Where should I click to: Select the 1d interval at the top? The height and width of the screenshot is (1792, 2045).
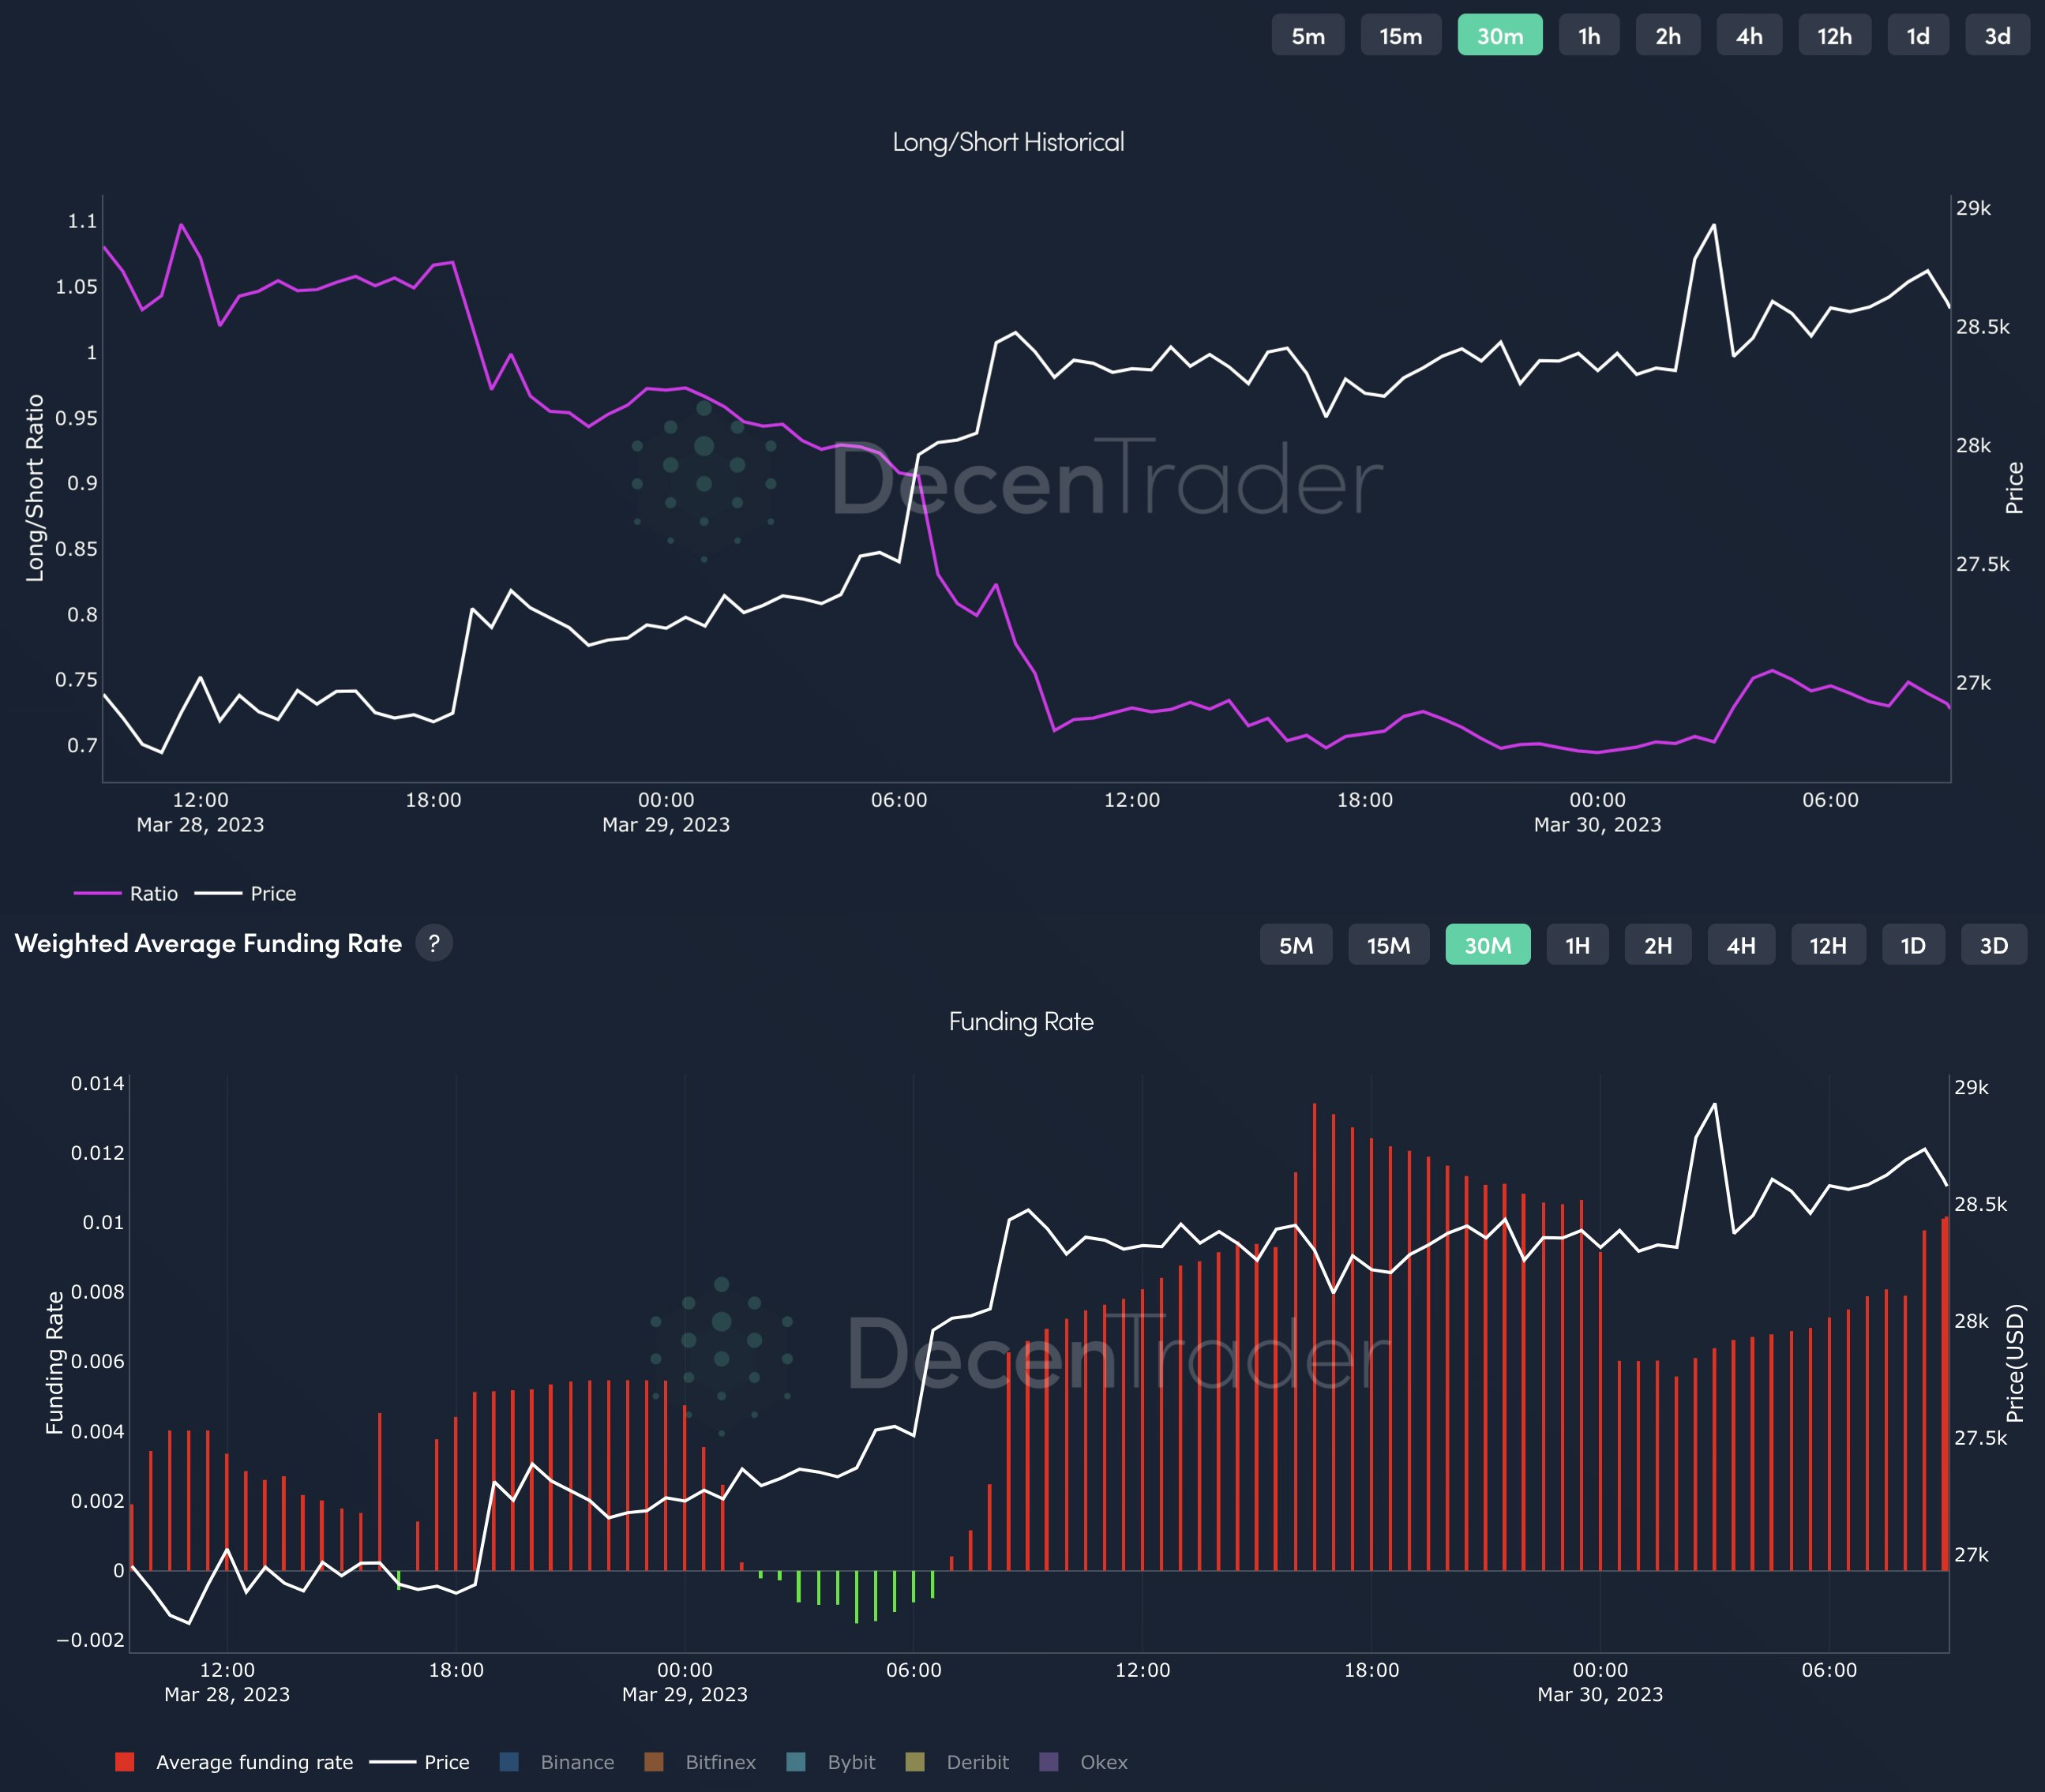(1918, 36)
